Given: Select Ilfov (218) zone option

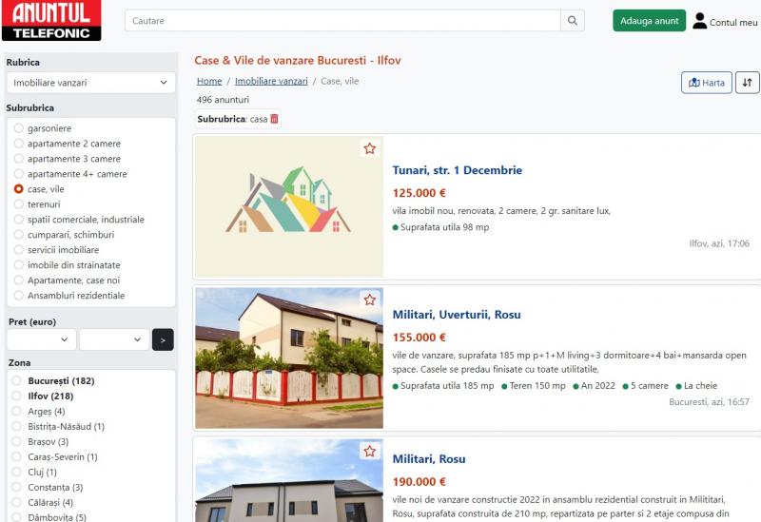Looking at the screenshot, I should pos(16,396).
